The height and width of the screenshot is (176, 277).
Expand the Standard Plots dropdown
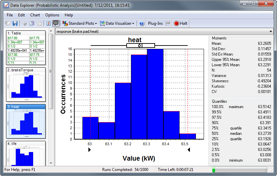point(80,23)
